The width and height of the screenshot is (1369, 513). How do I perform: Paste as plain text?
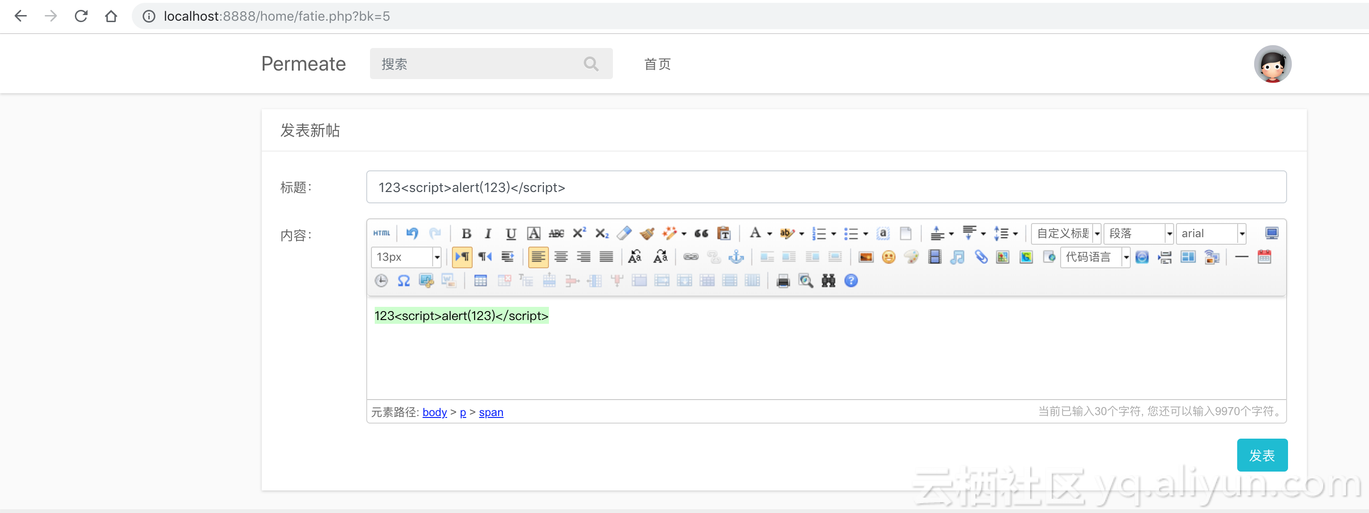point(724,233)
